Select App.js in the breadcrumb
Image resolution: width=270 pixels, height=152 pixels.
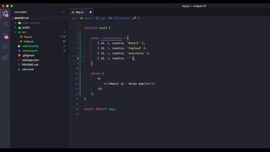pyautogui.click(x=88, y=18)
